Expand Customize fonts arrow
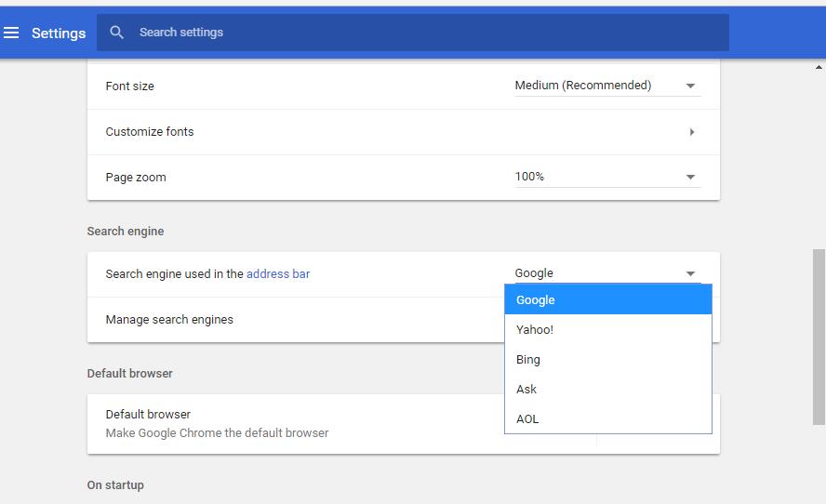826x504 pixels. [x=692, y=132]
